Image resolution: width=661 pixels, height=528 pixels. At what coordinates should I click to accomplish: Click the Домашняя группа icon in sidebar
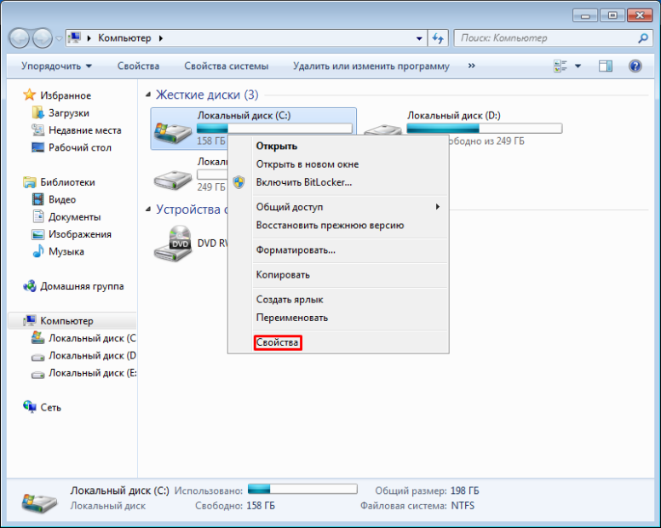[x=31, y=286]
